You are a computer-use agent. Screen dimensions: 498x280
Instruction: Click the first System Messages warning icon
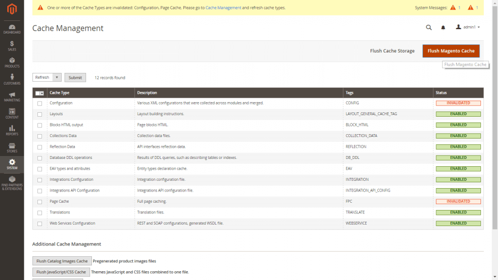coord(453,8)
